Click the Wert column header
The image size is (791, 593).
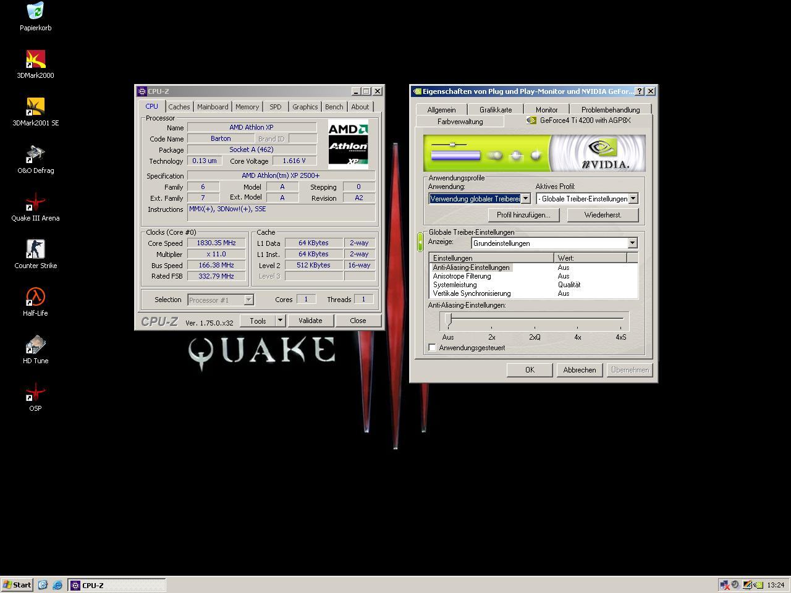click(590, 258)
